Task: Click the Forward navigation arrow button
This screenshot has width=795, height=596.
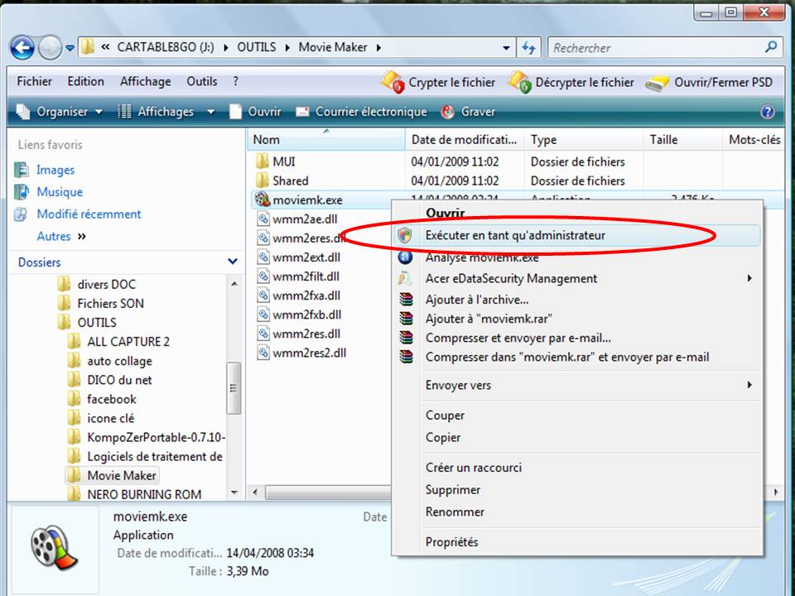Action: pos(51,48)
